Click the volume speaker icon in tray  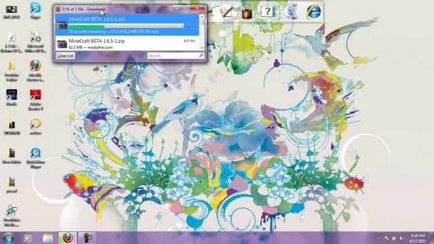(401, 238)
